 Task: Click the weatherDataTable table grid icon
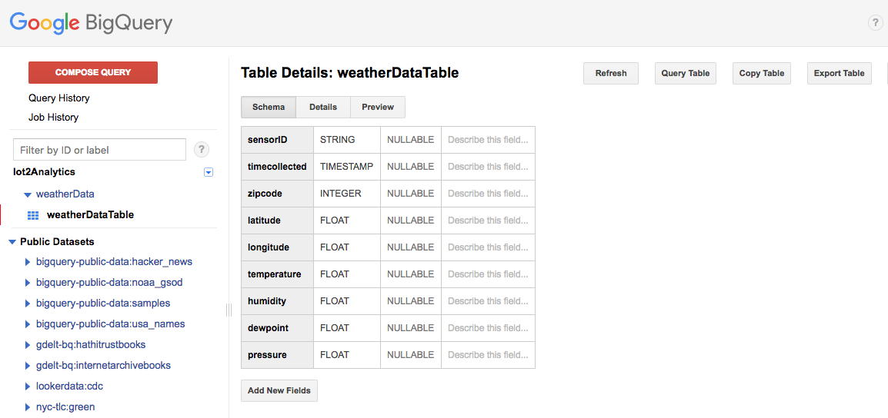point(33,216)
